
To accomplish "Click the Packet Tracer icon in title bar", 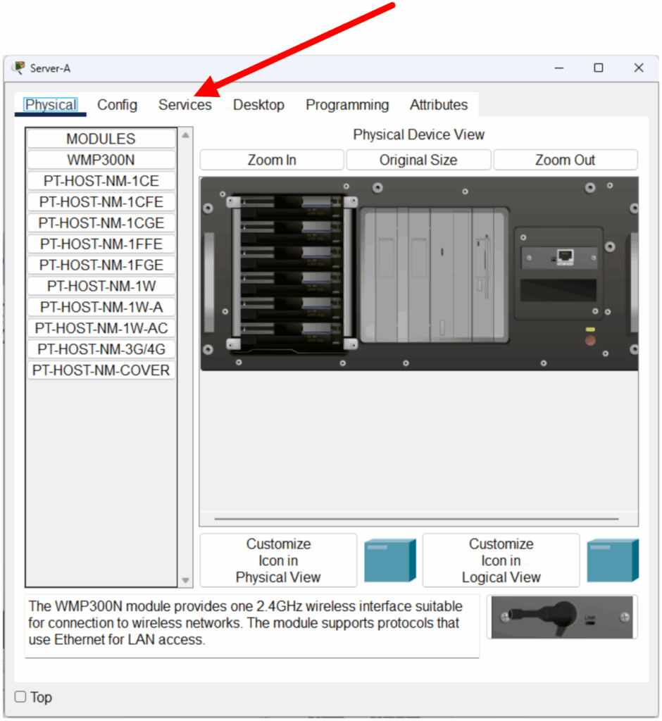I will point(19,68).
